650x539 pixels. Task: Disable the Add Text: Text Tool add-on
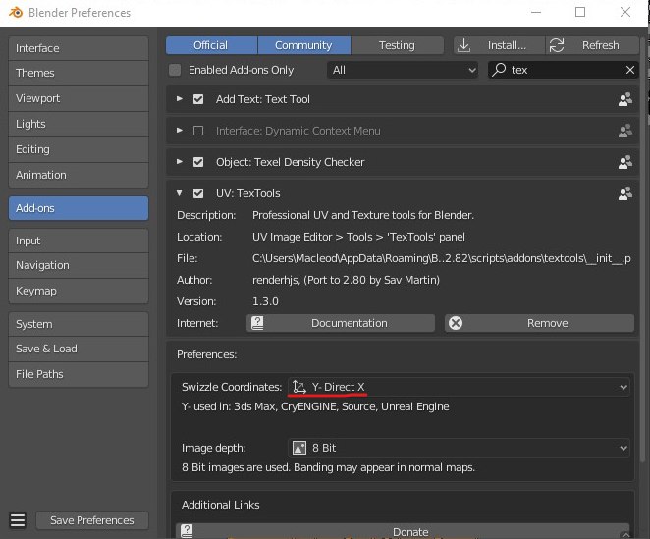tap(198, 99)
